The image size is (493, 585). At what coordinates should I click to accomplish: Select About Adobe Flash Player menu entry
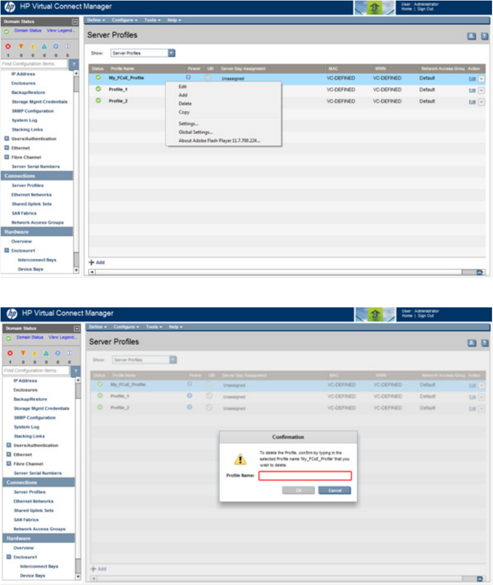219,140
